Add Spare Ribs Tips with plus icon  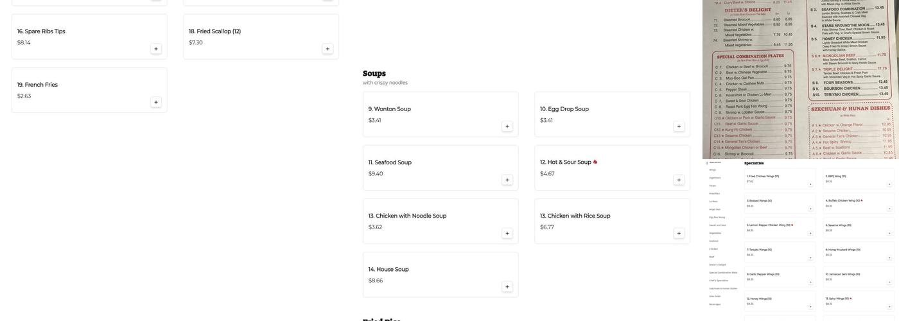[156, 49]
